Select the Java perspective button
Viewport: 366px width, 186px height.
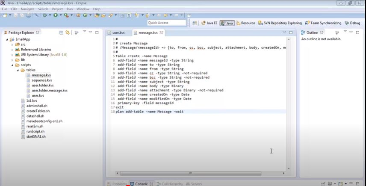tap(227, 23)
